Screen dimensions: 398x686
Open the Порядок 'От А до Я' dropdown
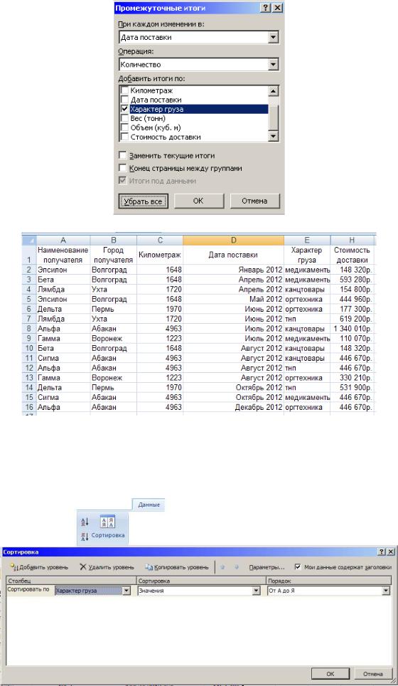386,591
